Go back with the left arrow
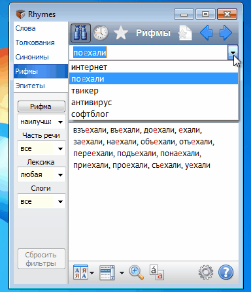 coord(206,33)
